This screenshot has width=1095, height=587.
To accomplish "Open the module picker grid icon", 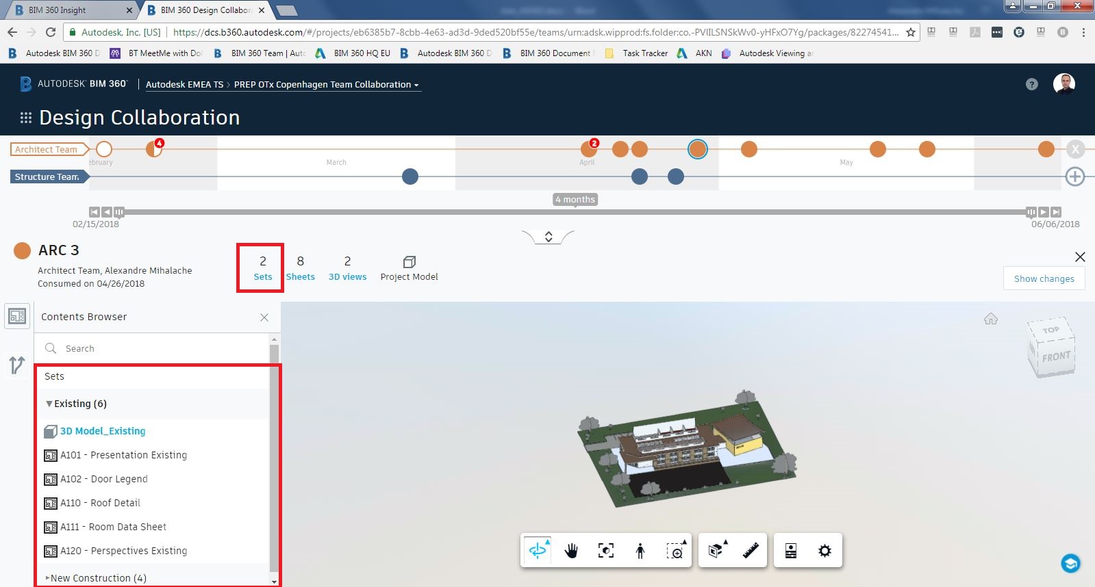I will click(x=26, y=118).
